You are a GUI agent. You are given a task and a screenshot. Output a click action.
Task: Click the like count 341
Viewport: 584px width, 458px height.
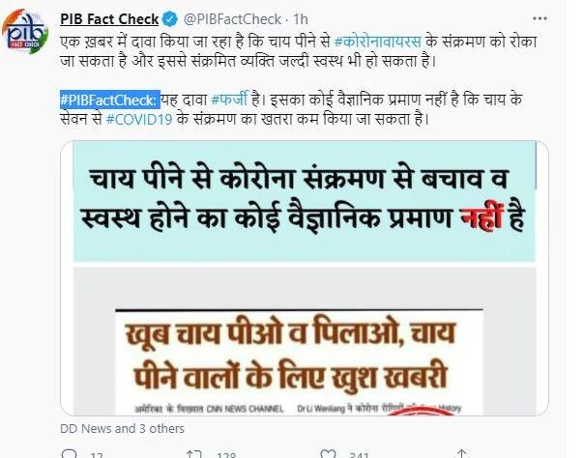(x=359, y=455)
